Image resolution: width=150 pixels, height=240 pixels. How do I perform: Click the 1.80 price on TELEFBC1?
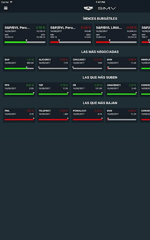pyautogui.click(x=66, y=114)
